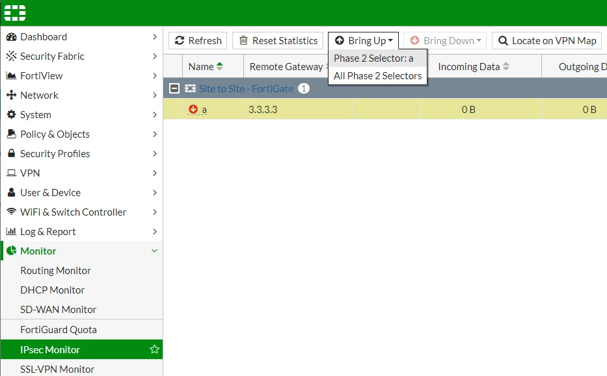Click the Site to Site group grid icon

190,88
